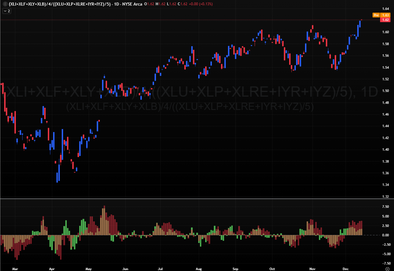Screen dimensions: 394x271
Task: Click the Nov label on the time axis
Action: pyautogui.click(x=312, y=269)
